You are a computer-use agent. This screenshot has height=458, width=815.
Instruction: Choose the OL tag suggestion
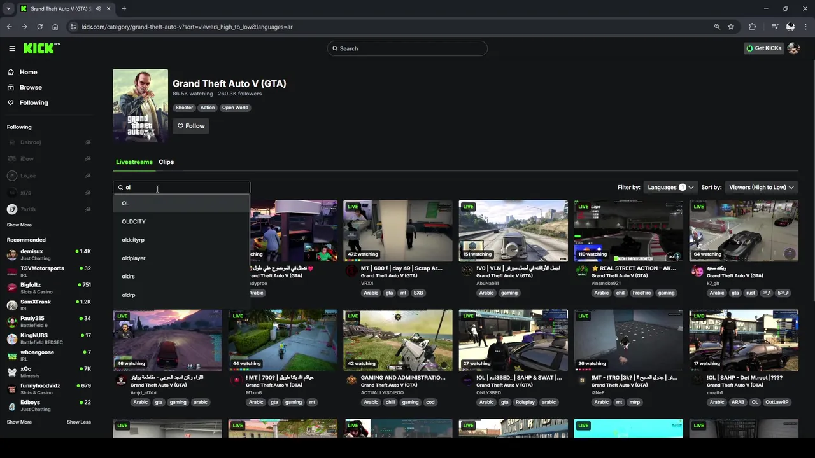click(181, 204)
